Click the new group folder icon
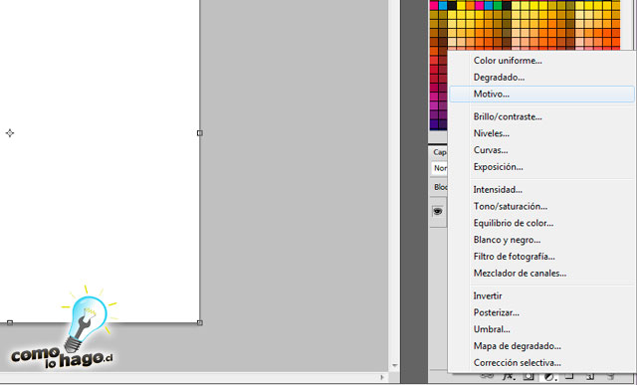This screenshot has height=385, width=637. (569, 377)
